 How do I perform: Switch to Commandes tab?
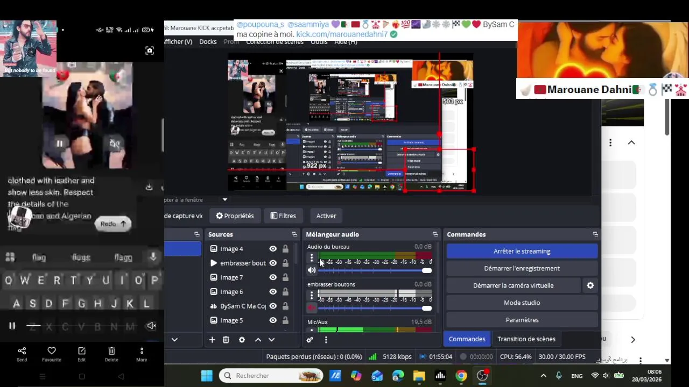tap(467, 339)
